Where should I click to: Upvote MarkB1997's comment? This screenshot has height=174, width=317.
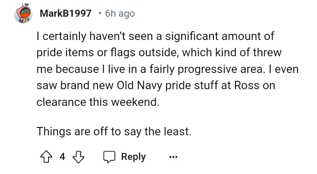point(46,156)
